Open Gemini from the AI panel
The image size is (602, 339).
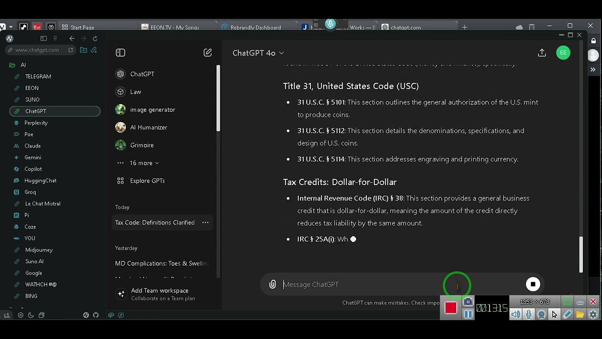33,157
